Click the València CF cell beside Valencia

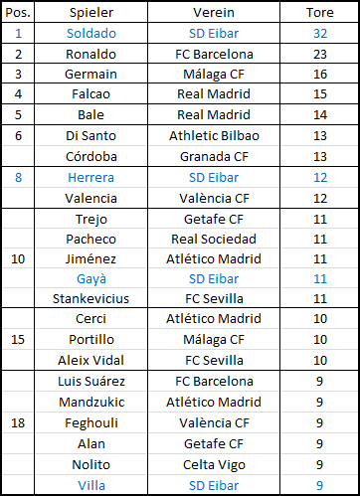214,198
